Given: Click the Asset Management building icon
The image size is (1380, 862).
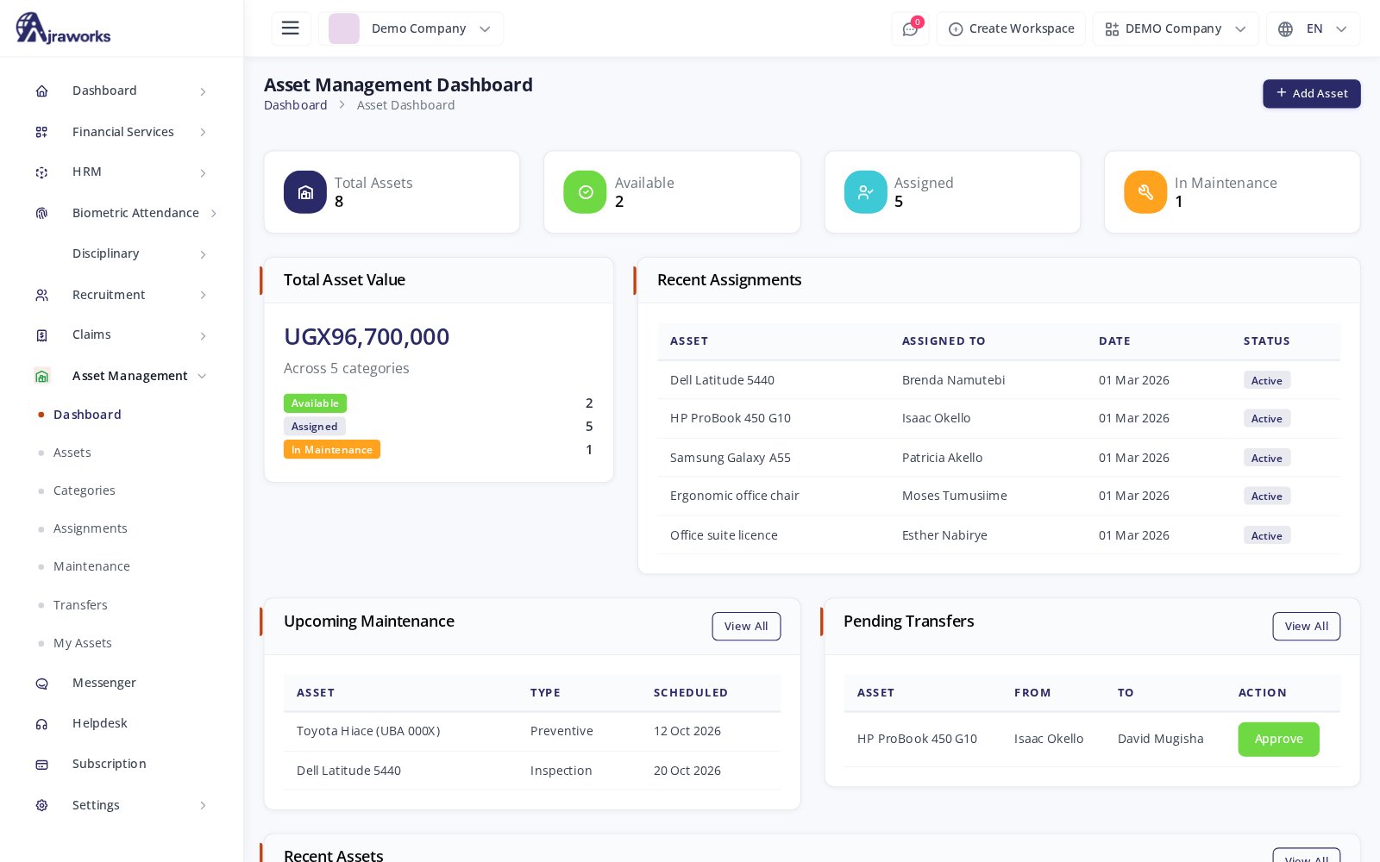Looking at the screenshot, I should [41, 376].
